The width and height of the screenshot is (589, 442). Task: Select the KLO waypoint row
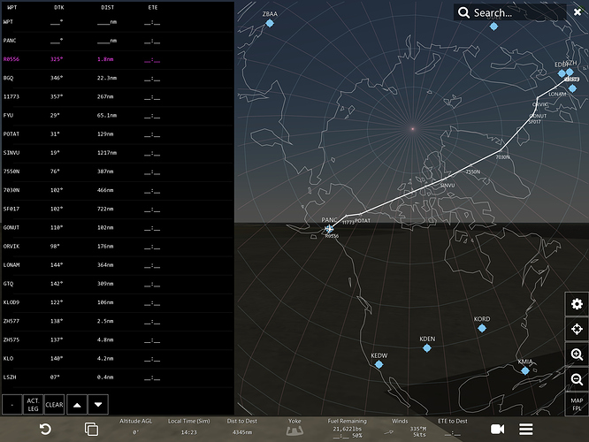click(x=118, y=358)
